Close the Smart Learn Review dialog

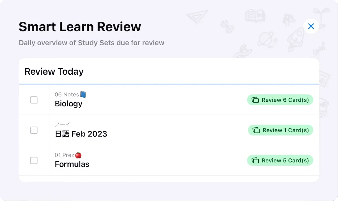coord(311,26)
